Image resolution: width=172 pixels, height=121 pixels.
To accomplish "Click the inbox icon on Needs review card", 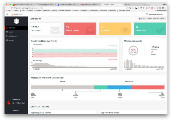I will point(90,30).
